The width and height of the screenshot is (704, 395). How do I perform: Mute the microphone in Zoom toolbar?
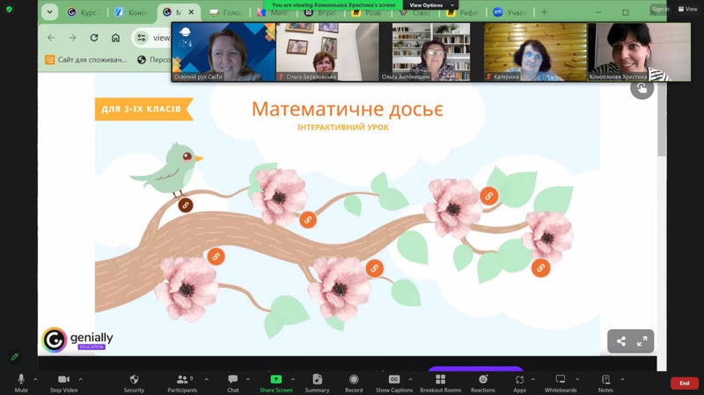(20, 383)
